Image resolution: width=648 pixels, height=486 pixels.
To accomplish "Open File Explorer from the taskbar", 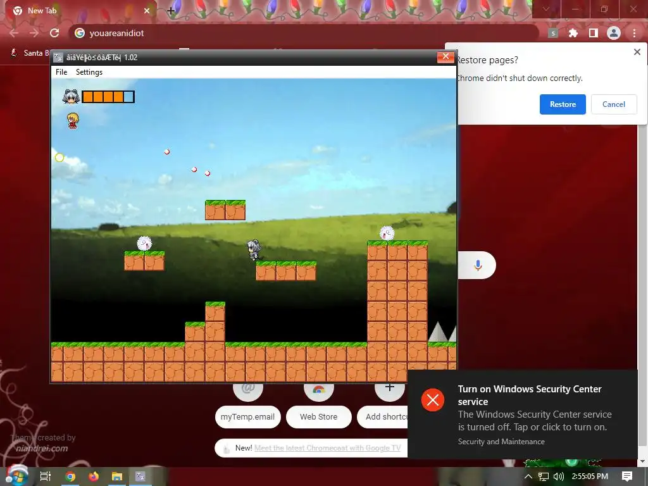I will click(117, 477).
